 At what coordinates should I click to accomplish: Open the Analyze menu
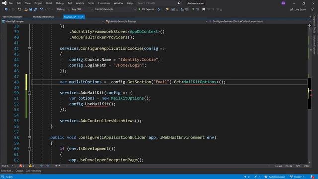coord(80,3)
